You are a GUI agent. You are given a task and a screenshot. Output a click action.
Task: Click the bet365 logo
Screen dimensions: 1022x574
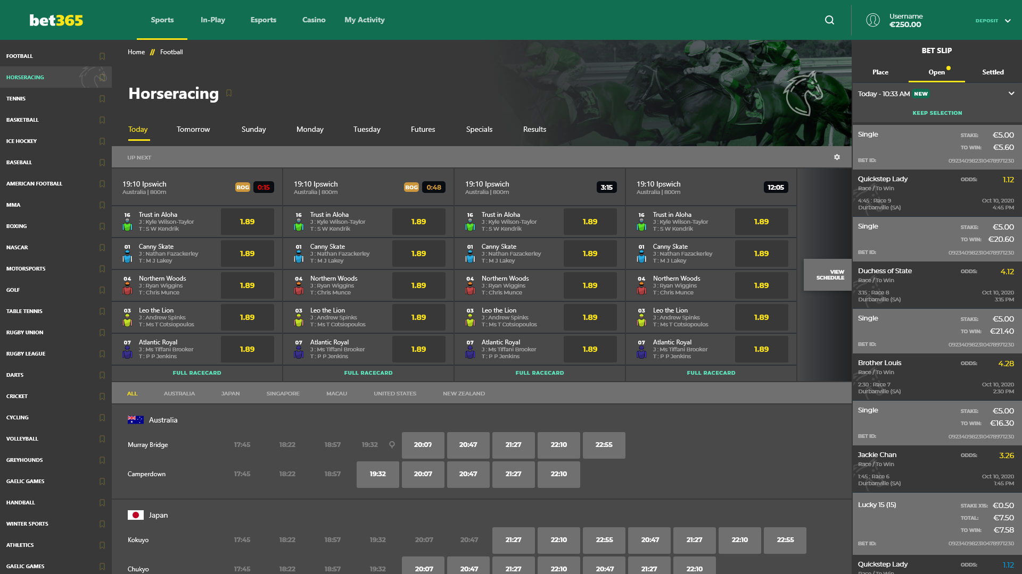[56, 20]
